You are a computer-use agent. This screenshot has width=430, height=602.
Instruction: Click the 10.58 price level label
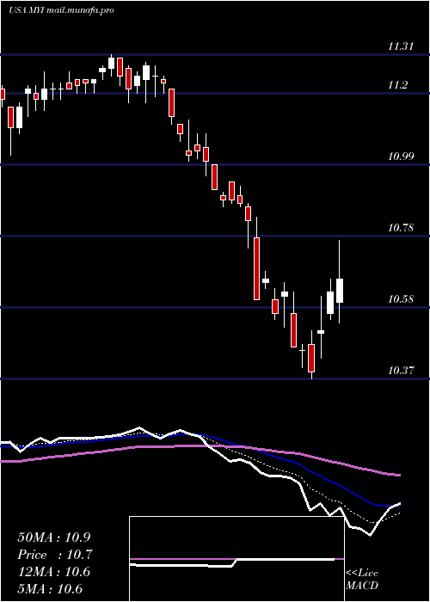pyautogui.click(x=401, y=299)
